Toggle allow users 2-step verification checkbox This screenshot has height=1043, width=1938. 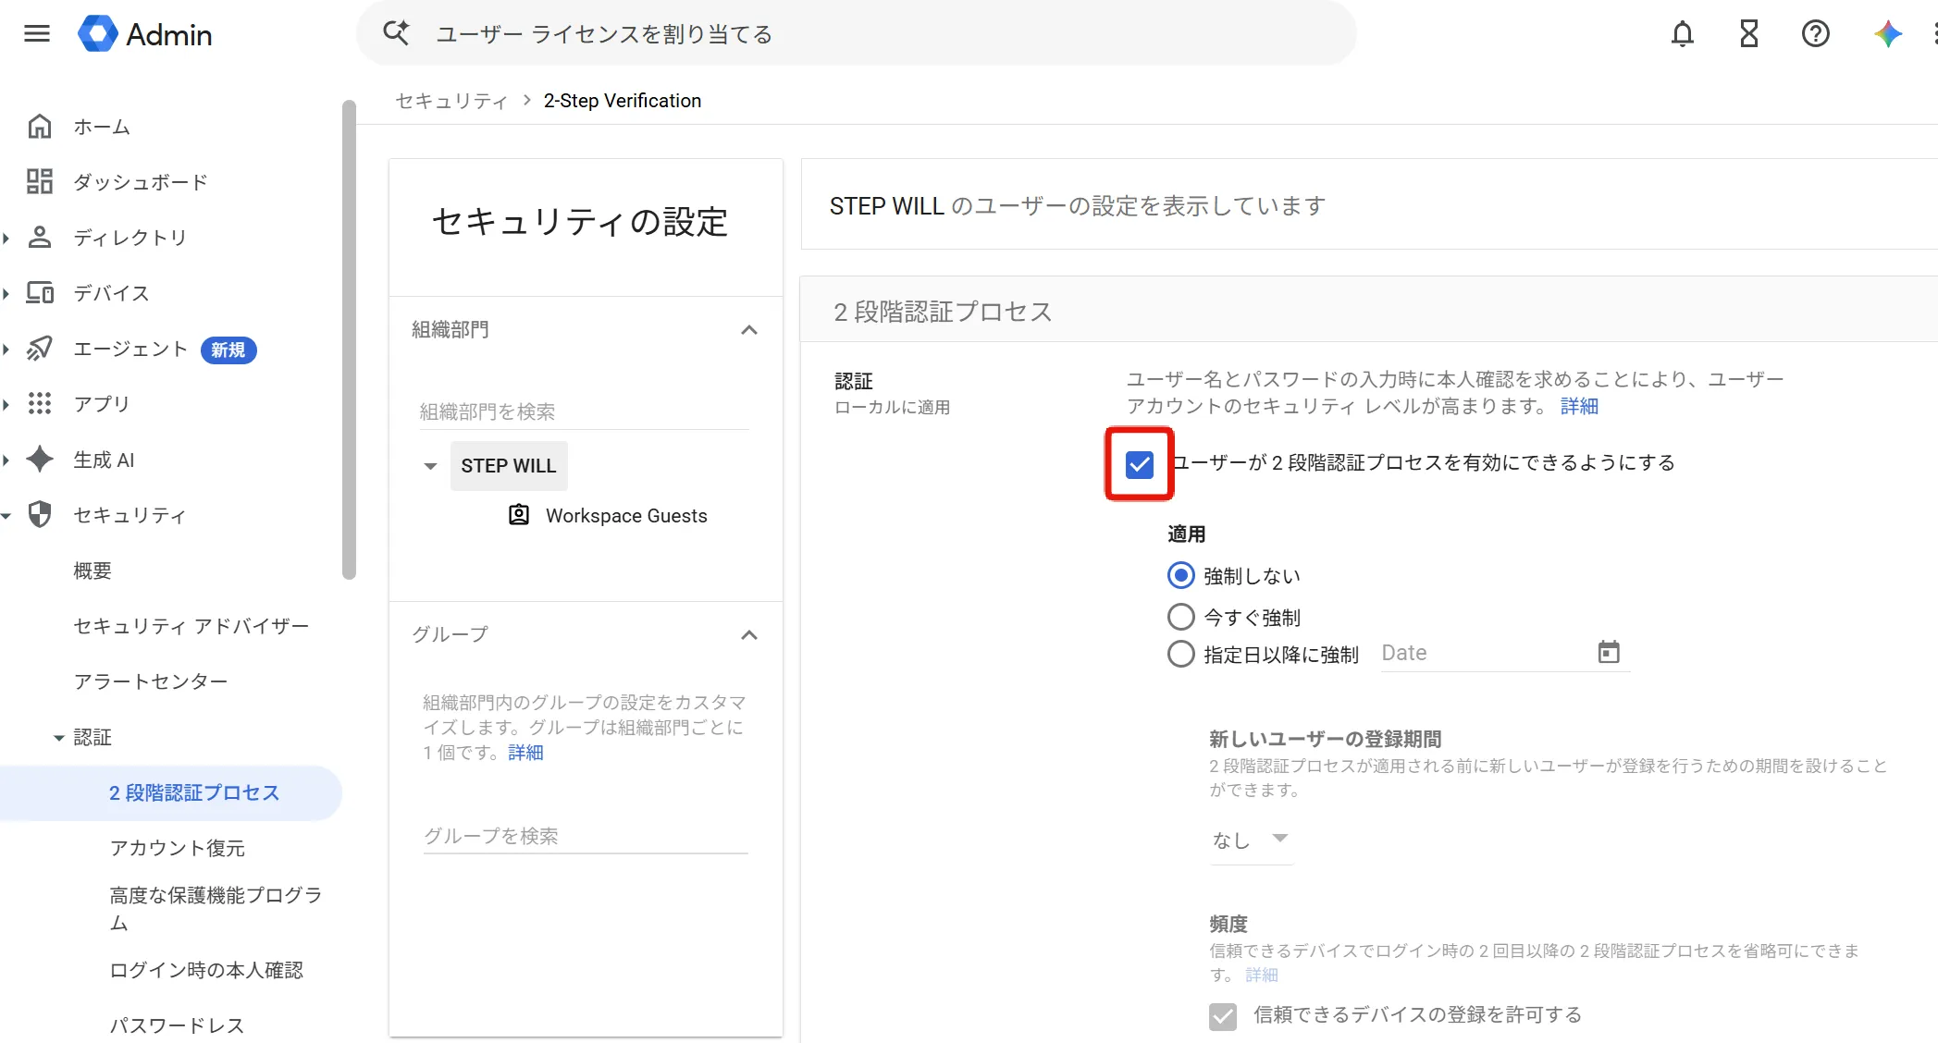(1140, 464)
